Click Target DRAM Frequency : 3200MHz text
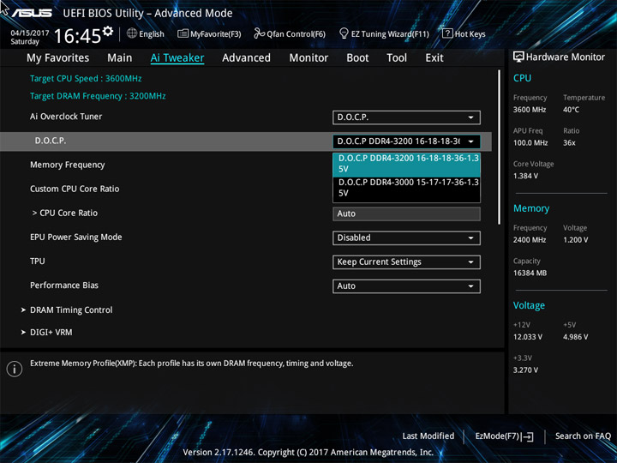The height and width of the screenshot is (463, 617). 98,96
